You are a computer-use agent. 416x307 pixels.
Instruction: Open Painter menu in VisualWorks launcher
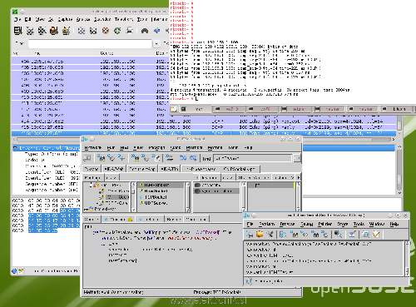click(324, 224)
